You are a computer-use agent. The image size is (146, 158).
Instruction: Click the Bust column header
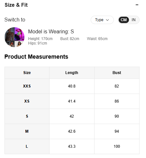coord(117,73)
